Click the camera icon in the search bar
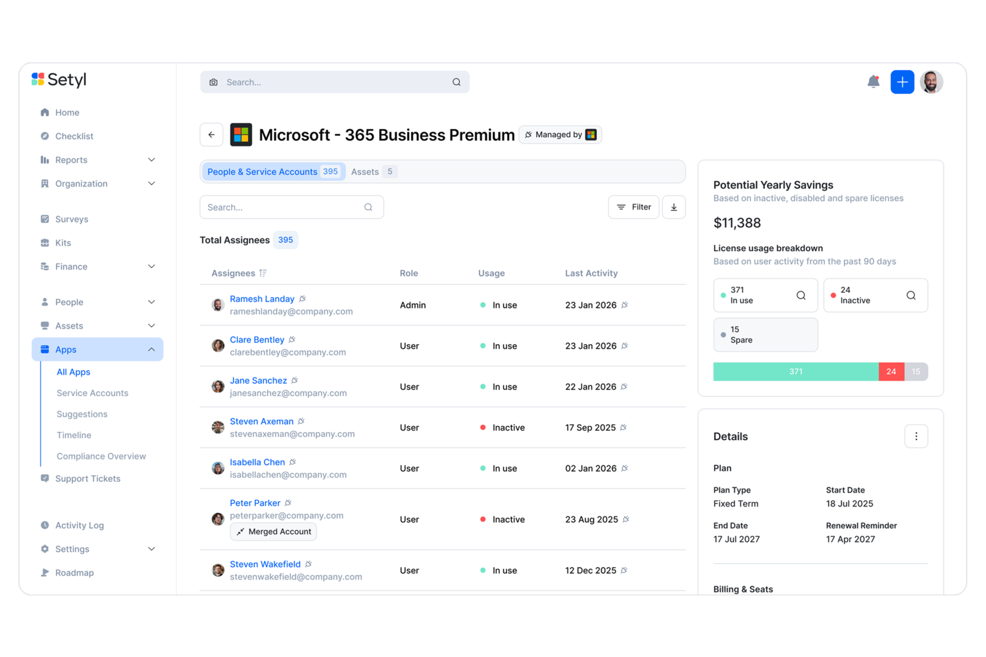986x657 pixels. point(213,82)
